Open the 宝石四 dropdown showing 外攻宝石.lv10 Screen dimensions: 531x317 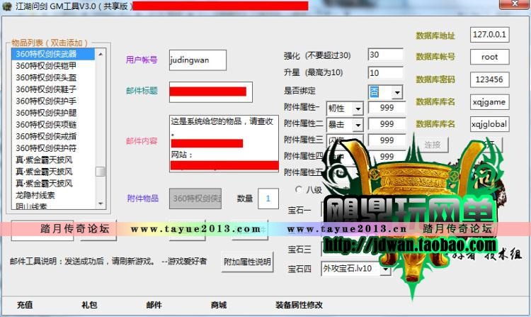click(x=385, y=269)
